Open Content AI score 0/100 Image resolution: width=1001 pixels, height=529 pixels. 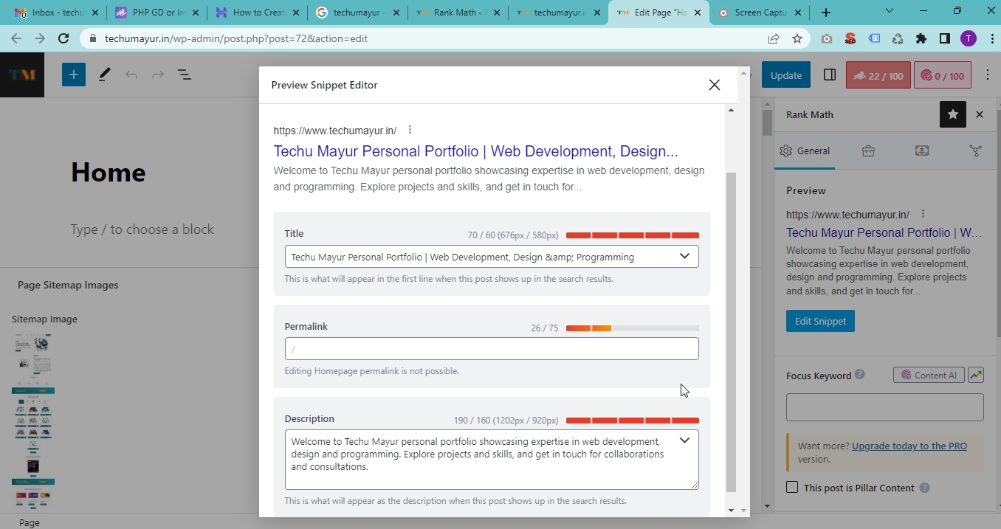coord(942,75)
